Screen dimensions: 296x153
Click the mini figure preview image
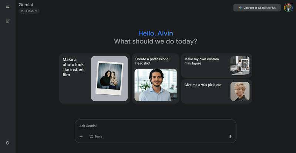(x=240, y=65)
